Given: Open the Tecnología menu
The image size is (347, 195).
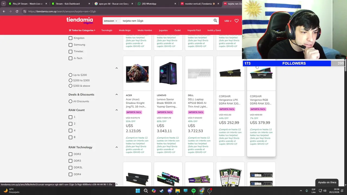Looking at the screenshot, I should [107, 30].
